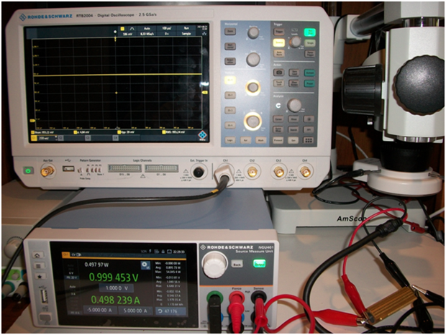
Task: Enable channel 2 with the Ch 2 key
Action: [x=230, y=95]
